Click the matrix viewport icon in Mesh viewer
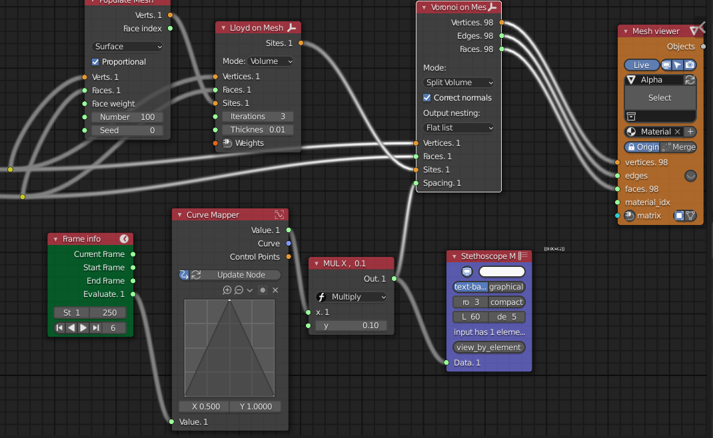 click(x=679, y=215)
